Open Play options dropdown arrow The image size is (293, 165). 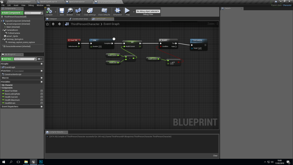coord(134,12)
